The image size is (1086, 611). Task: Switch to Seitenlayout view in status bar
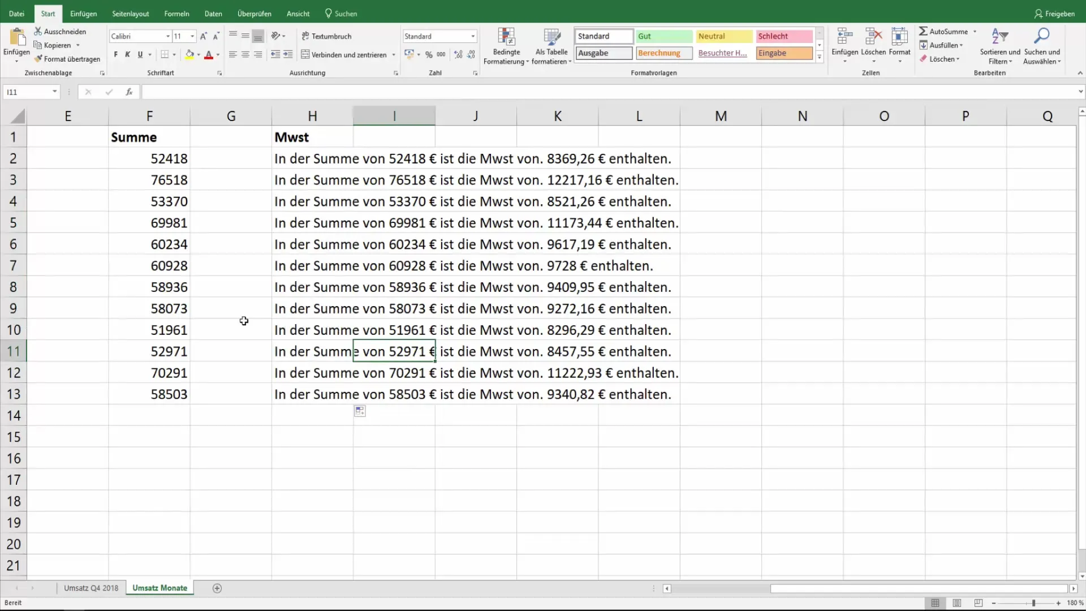click(956, 603)
